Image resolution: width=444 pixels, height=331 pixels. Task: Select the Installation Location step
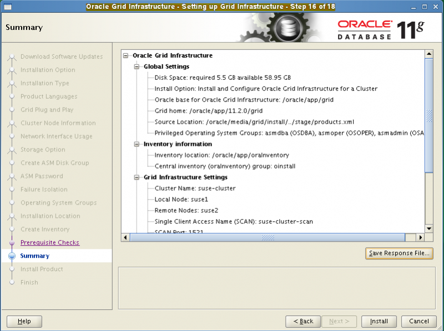[x=50, y=216]
